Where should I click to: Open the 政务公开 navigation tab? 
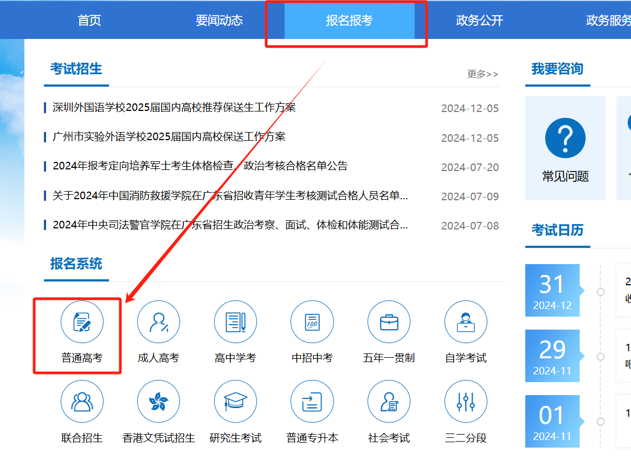pos(479,20)
